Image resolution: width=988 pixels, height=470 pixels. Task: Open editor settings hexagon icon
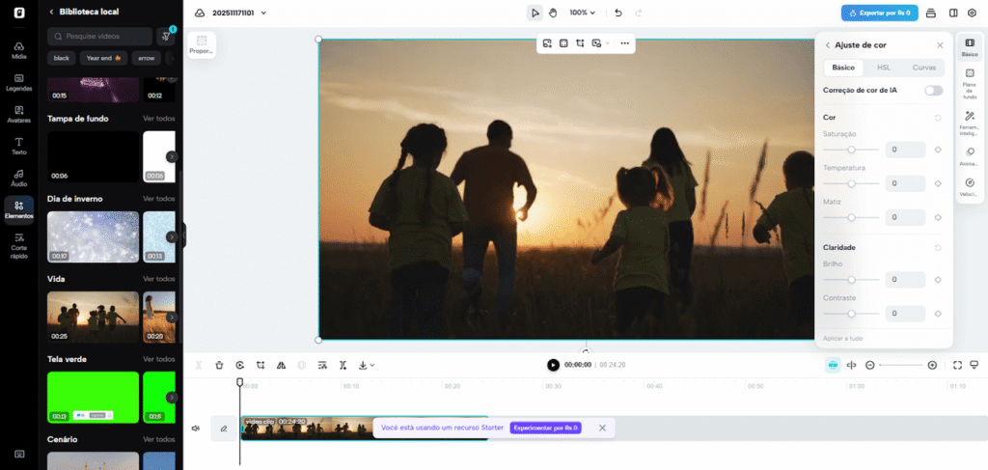point(972,13)
